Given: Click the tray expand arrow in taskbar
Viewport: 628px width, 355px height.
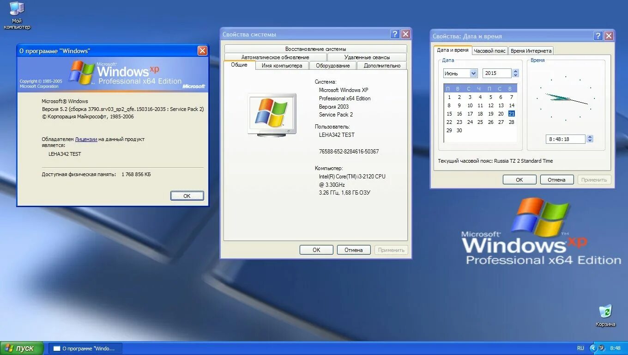Looking at the screenshot, I should (x=593, y=348).
